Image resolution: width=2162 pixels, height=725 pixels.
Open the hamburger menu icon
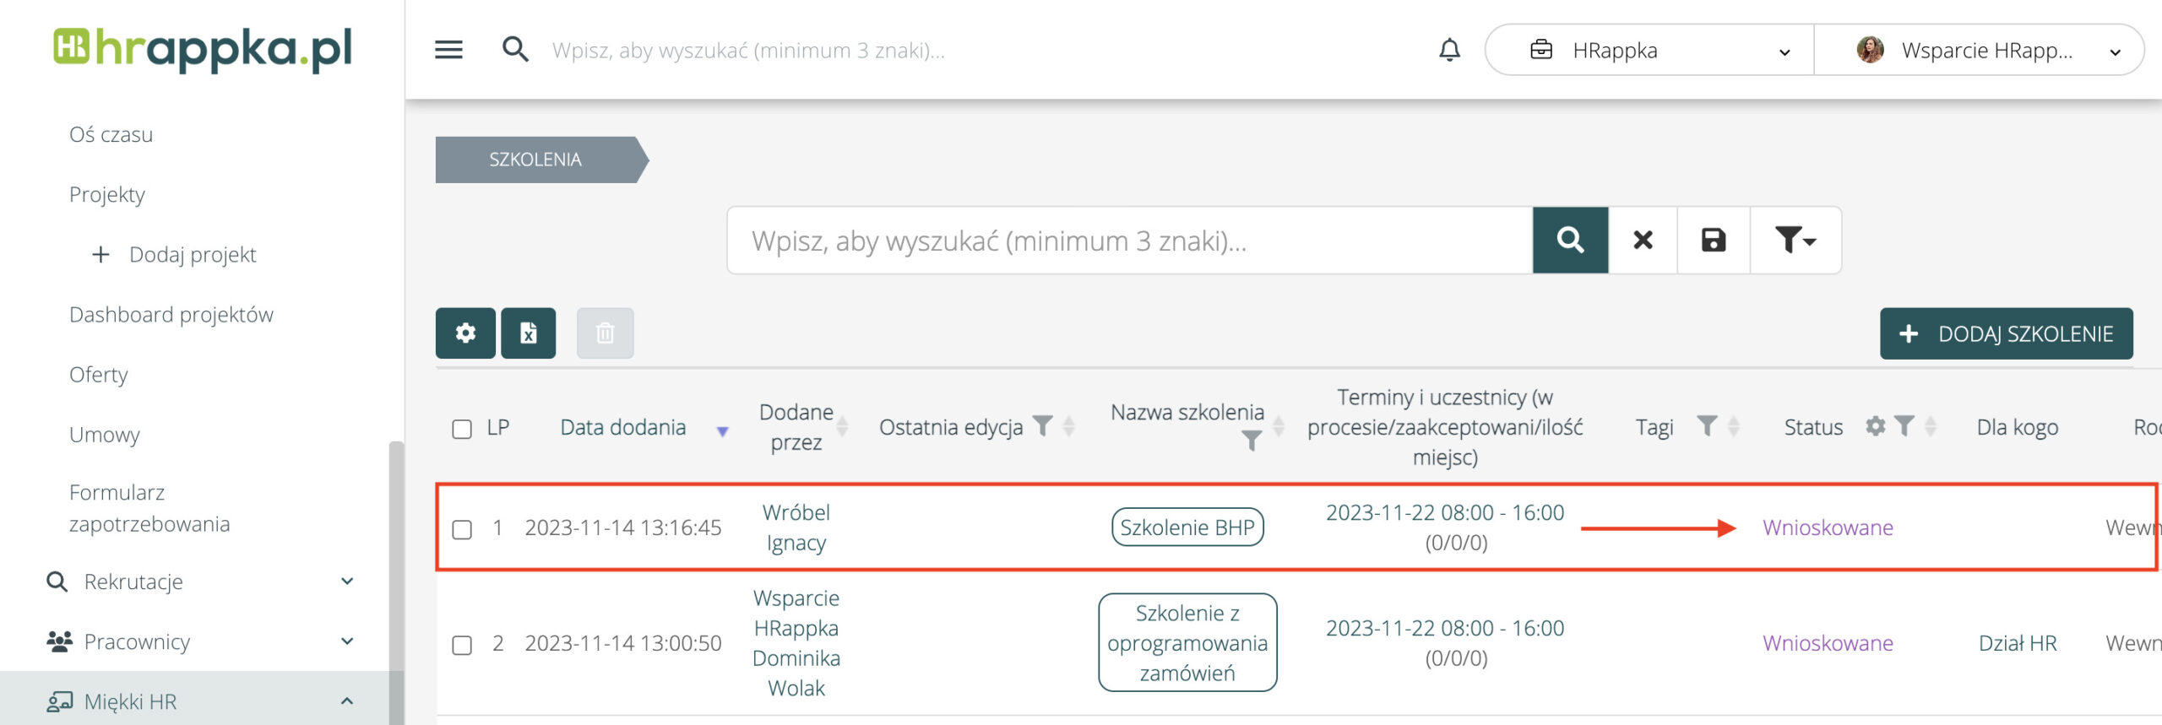point(448,50)
